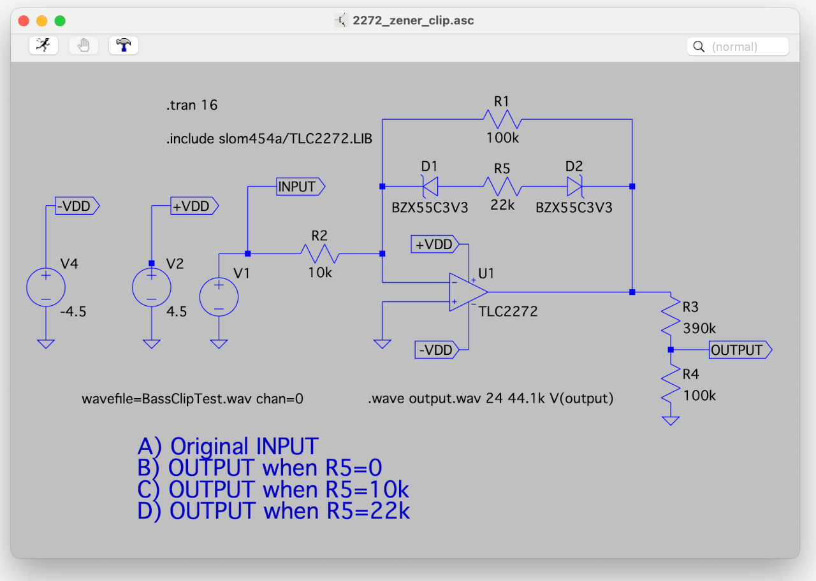Screen dimensions: 816x581
Task: Focus the (normal) search field
Action: coord(738,47)
